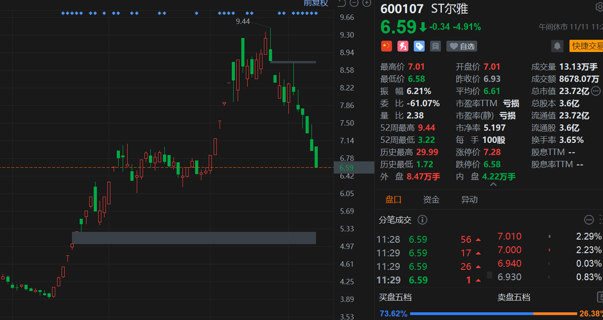Viewport: 603px width, 320px height.
Task: Switch to the 异动 tab
Action: (469, 200)
